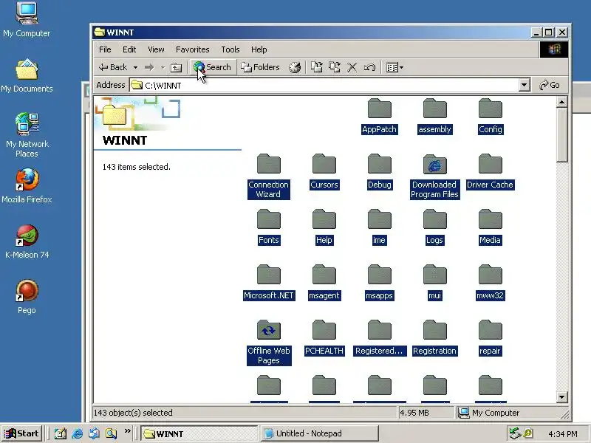Open the Help menu
Image resolution: width=591 pixels, height=443 pixels.
tap(259, 49)
